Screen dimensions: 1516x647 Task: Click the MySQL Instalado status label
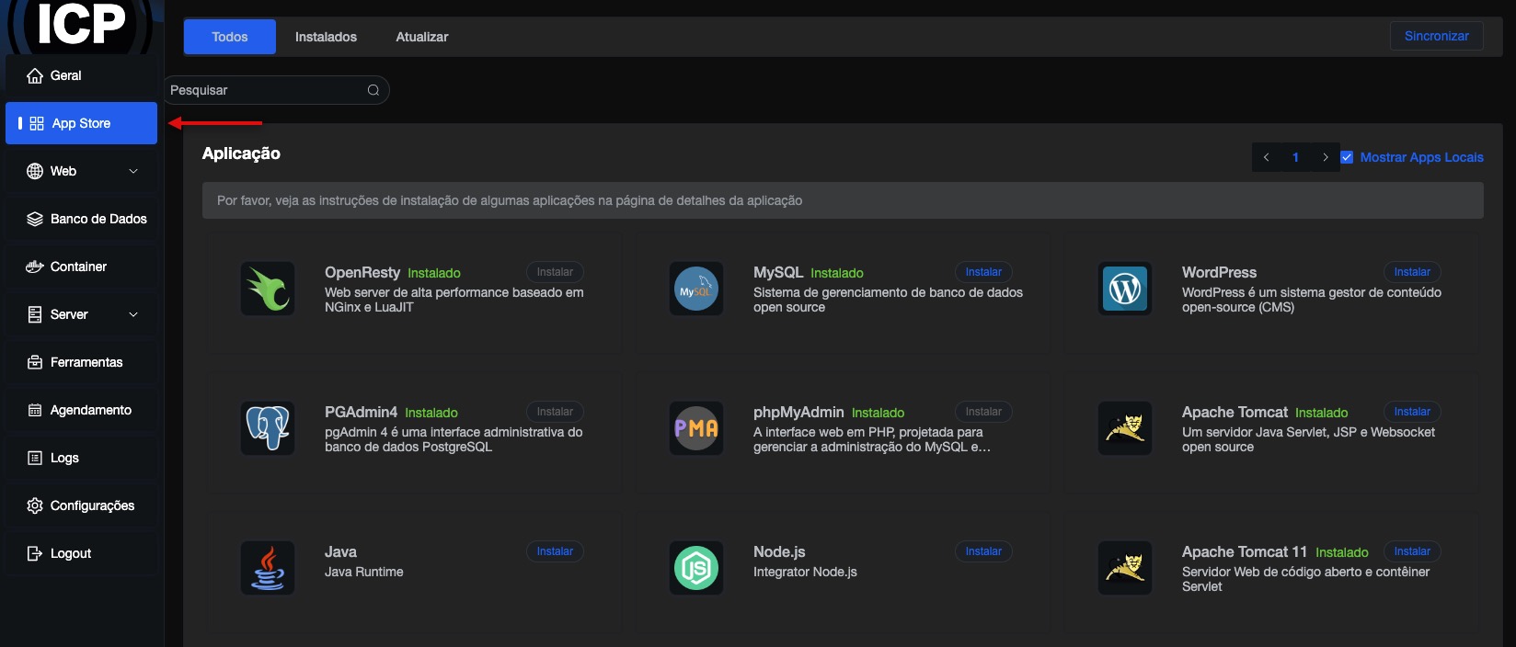click(837, 273)
